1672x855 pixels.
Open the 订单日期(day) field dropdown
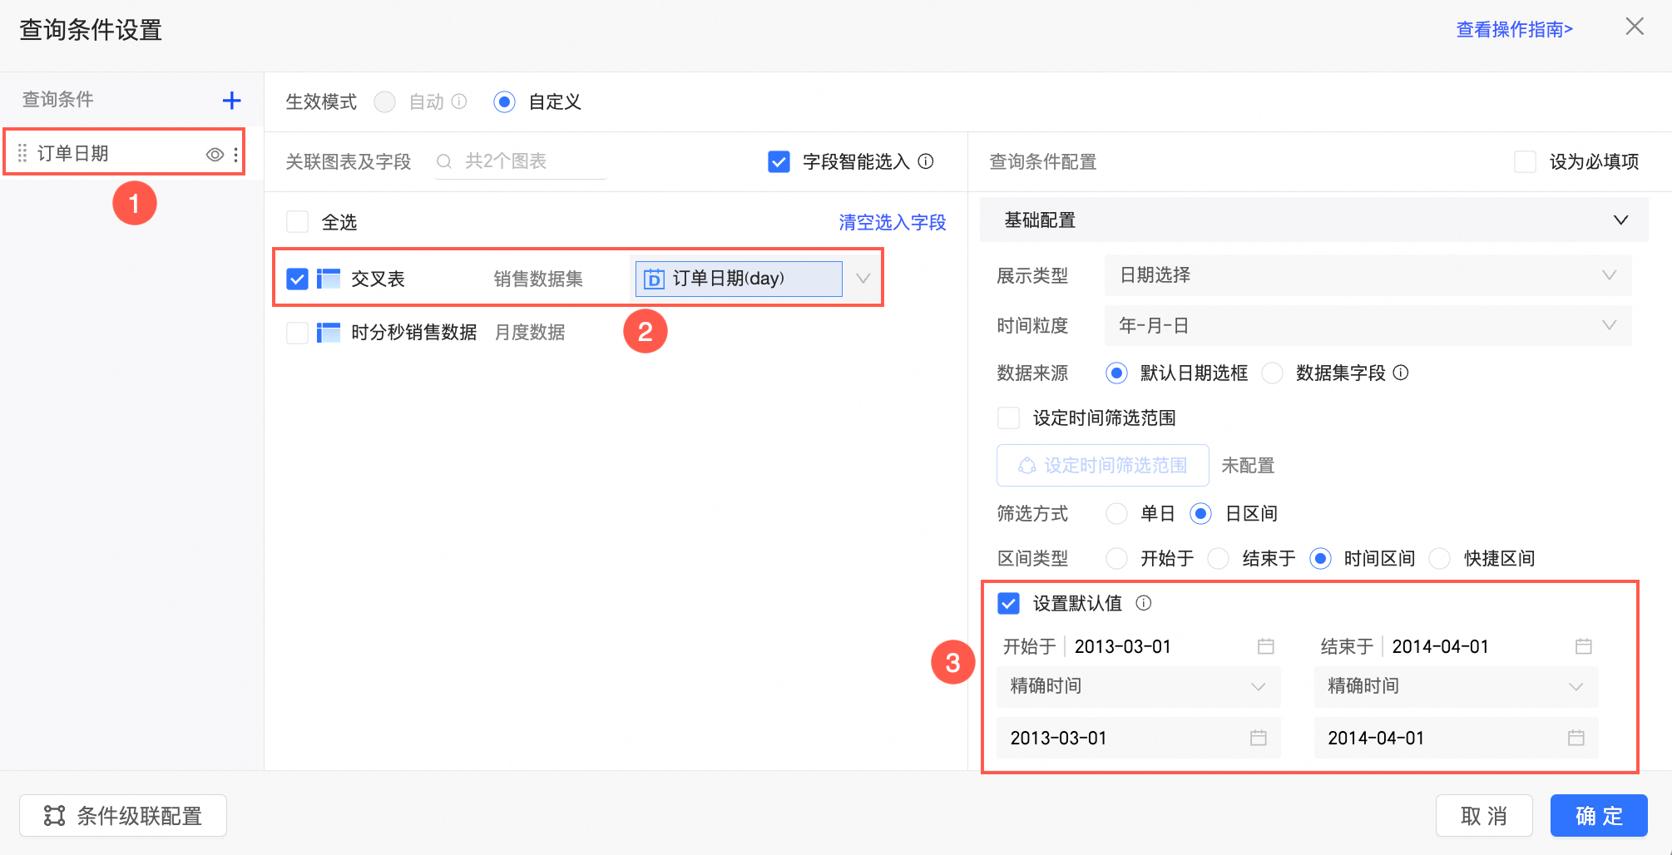point(863,279)
